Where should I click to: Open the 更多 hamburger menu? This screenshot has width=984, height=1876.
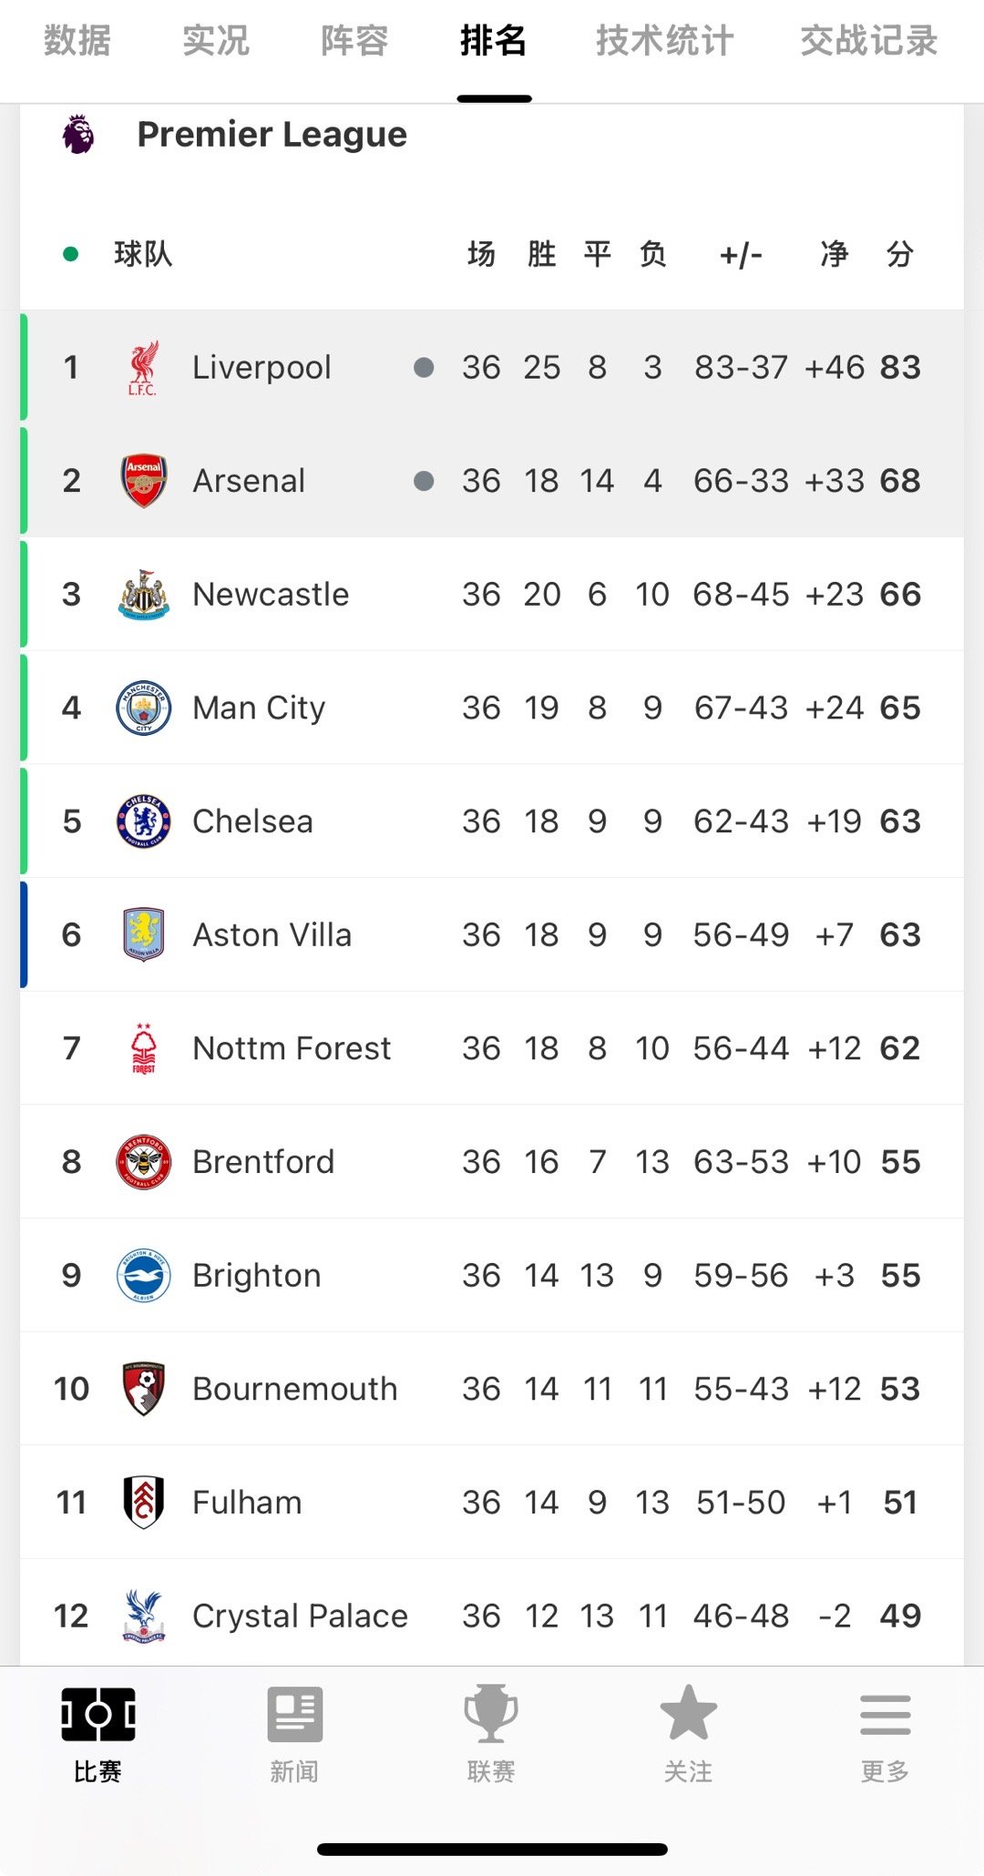click(885, 1715)
